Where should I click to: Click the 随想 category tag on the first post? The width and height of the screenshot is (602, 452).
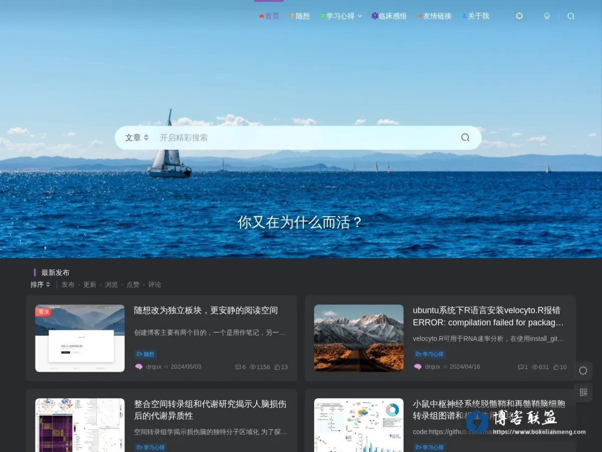point(145,354)
